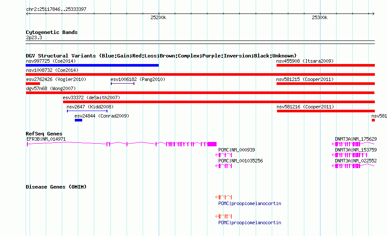This screenshot has width=387, height=236.
Task: Select the red nsv581215 loss bar
Action: coord(326,84)
